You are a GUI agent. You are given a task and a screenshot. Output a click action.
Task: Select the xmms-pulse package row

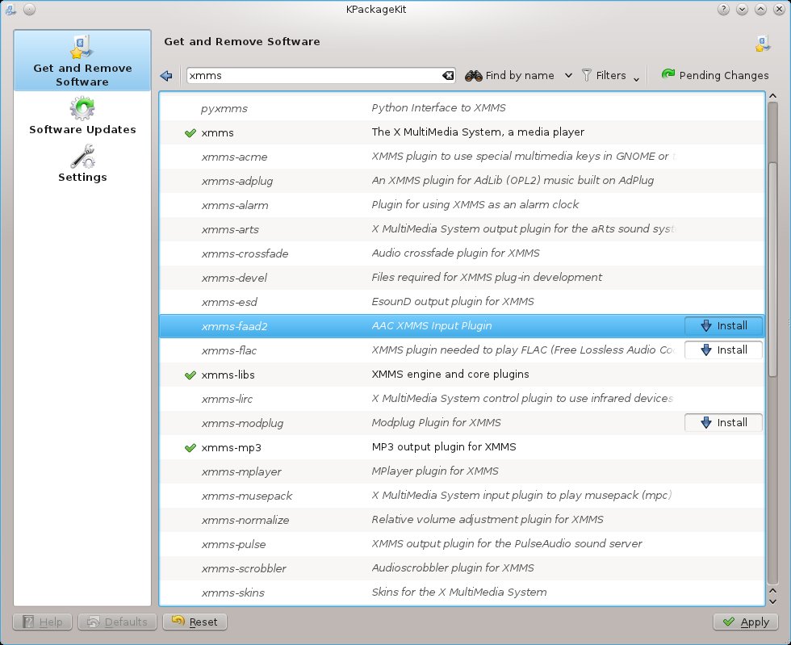[x=462, y=544]
